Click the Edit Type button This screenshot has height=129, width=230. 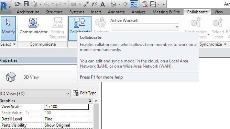click(85, 93)
